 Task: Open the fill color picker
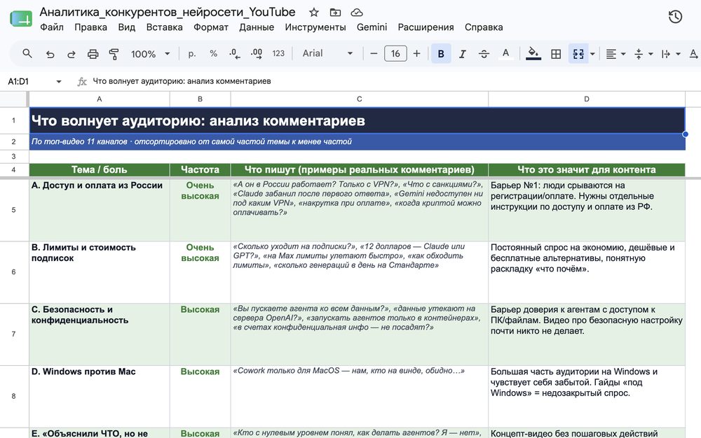(x=533, y=54)
